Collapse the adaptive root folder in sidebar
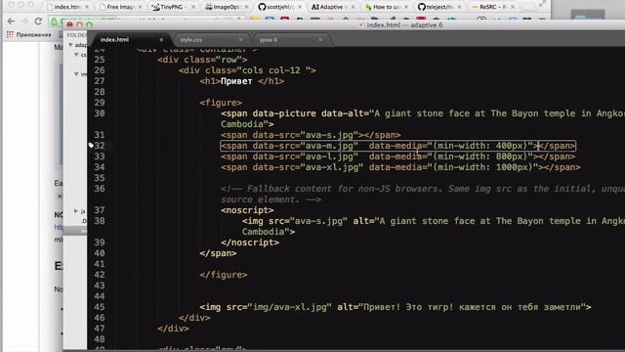This screenshot has height=352, width=625. [x=71, y=45]
